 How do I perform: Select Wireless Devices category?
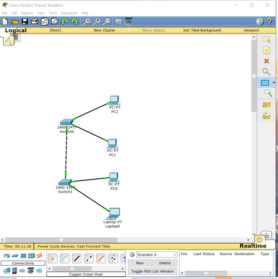[31, 256]
